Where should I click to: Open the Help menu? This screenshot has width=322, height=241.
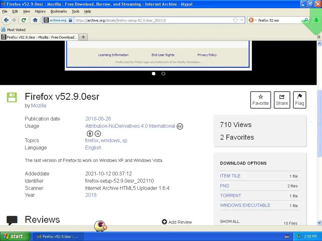click(87, 11)
